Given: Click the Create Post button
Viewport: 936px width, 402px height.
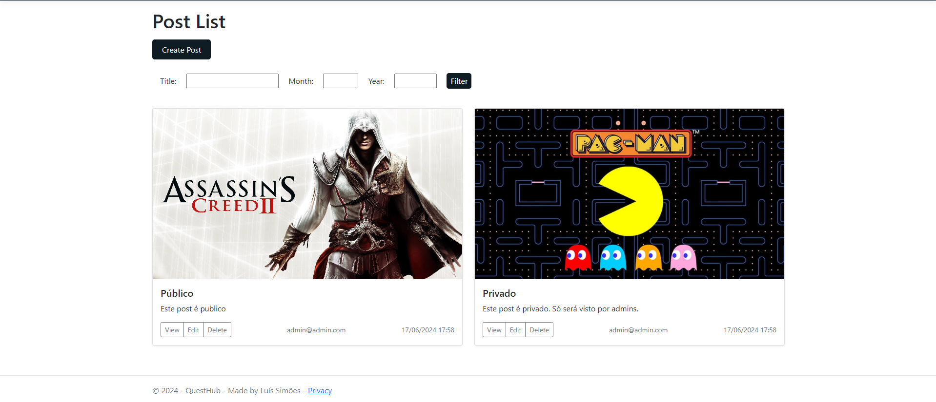Looking at the screenshot, I should 181,50.
